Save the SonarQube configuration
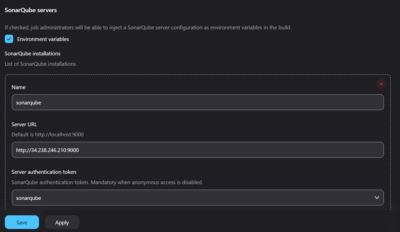This screenshot has width=400, height=232. [22, 222]
